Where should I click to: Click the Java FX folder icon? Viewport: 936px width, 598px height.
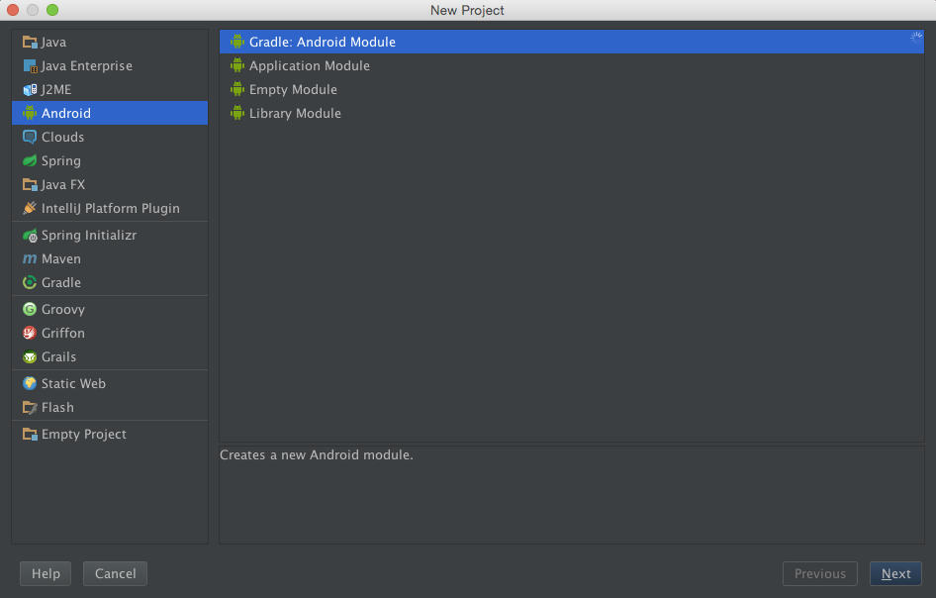pyautogui.click(x=30, y=184)
